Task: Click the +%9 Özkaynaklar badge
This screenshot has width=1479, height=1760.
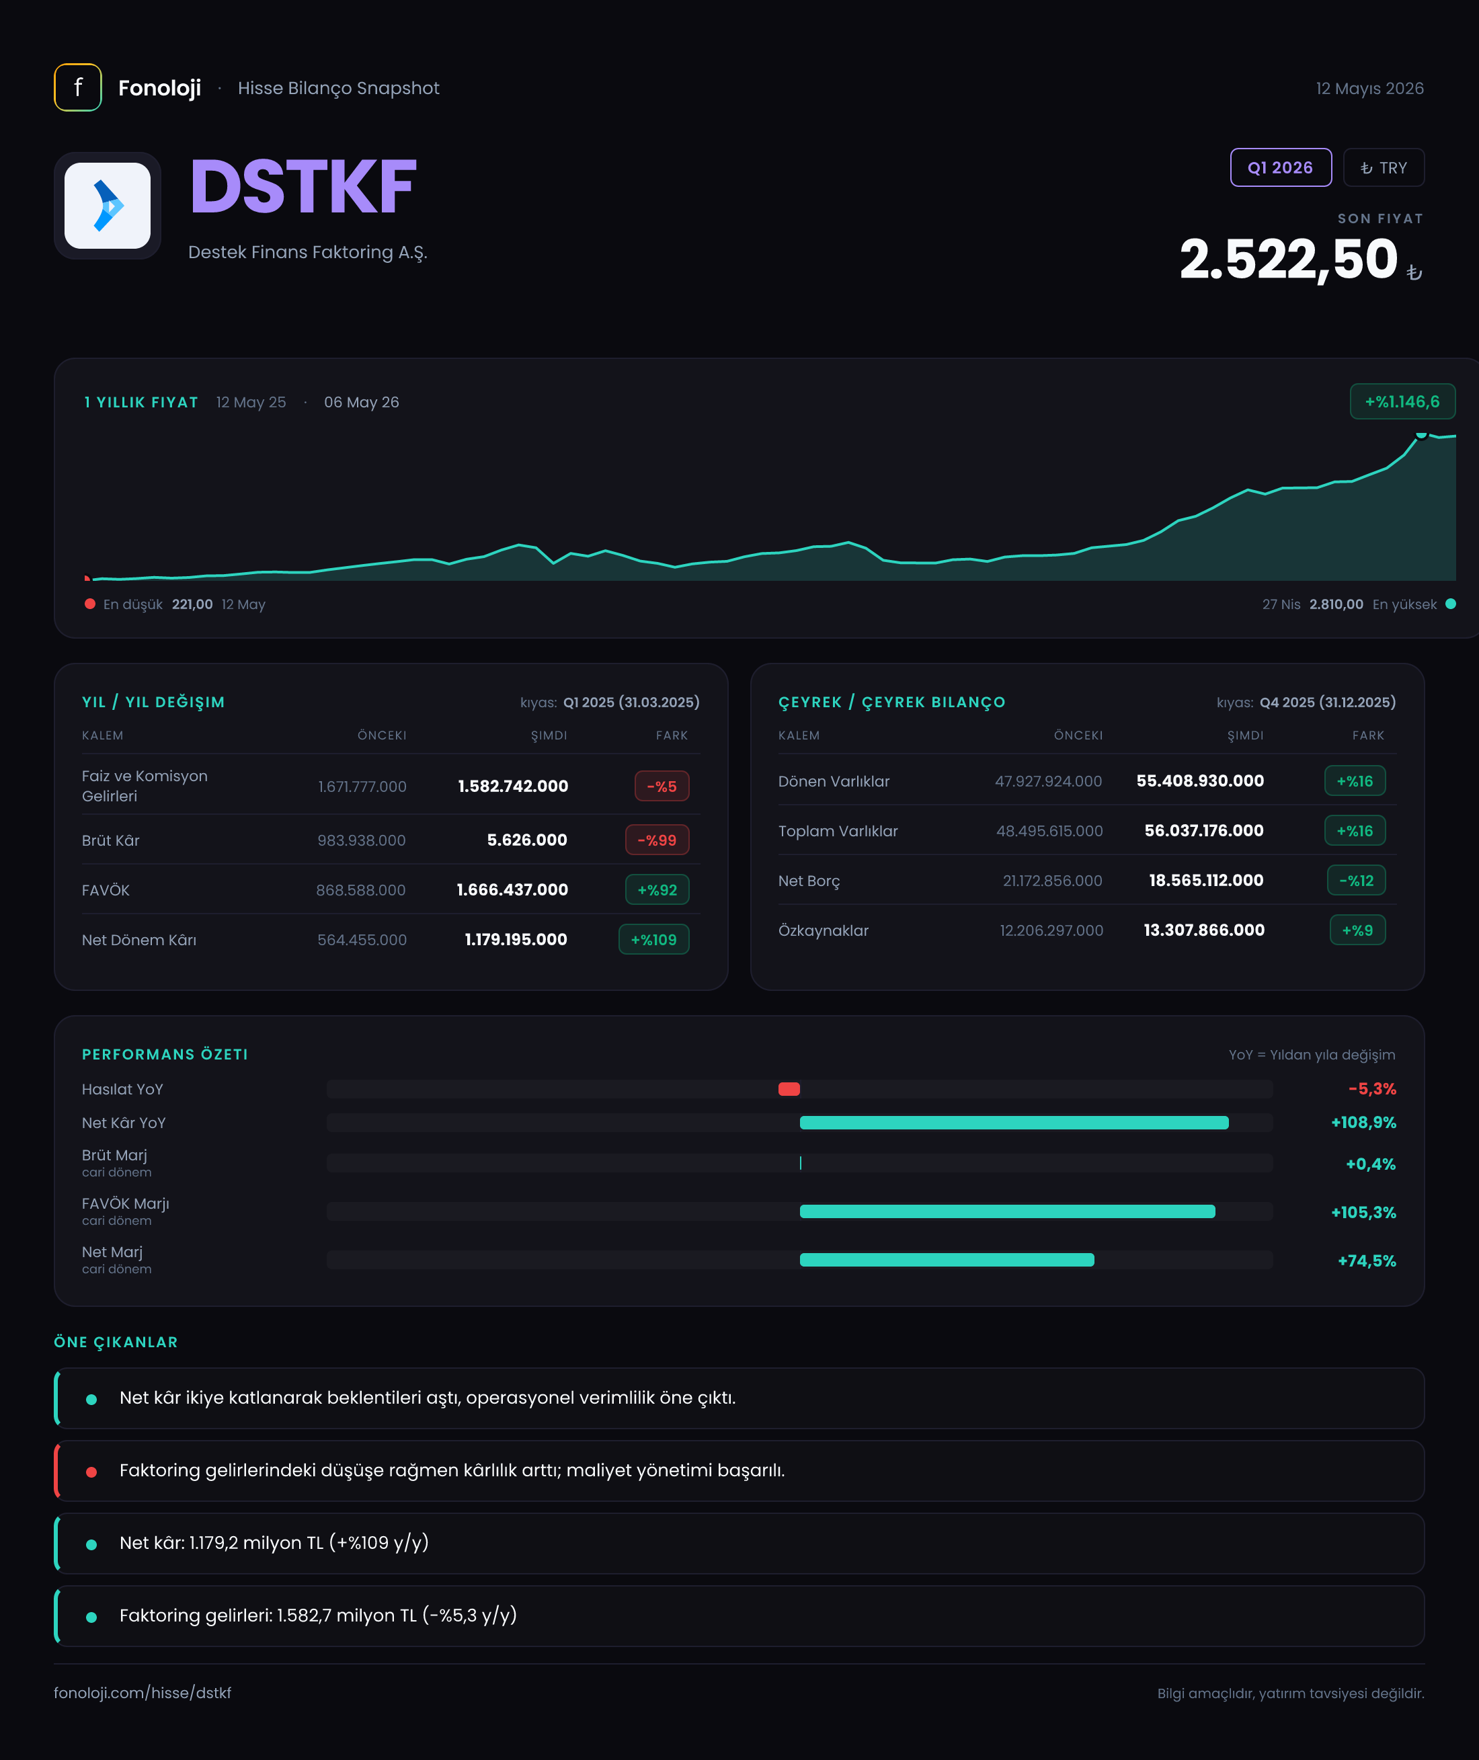Action: [1357, 930]
